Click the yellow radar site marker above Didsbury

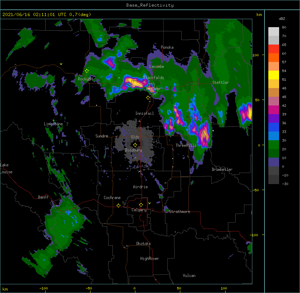point(135,145)
